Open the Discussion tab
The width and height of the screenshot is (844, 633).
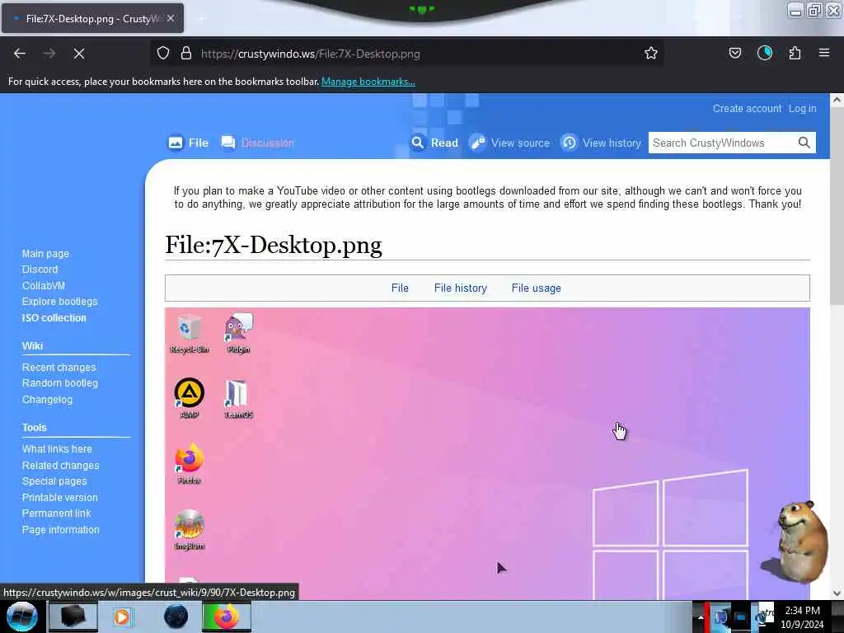pyautogui.click(x=258, y=143)
